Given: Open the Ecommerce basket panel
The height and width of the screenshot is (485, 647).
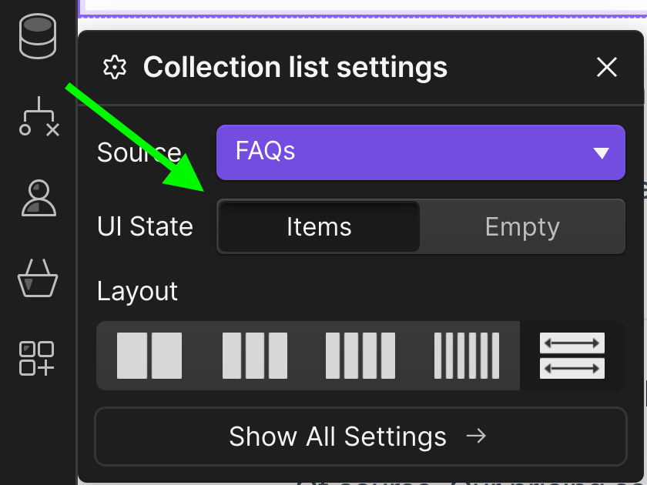Looking at the screenshot, I should (38, 278).
